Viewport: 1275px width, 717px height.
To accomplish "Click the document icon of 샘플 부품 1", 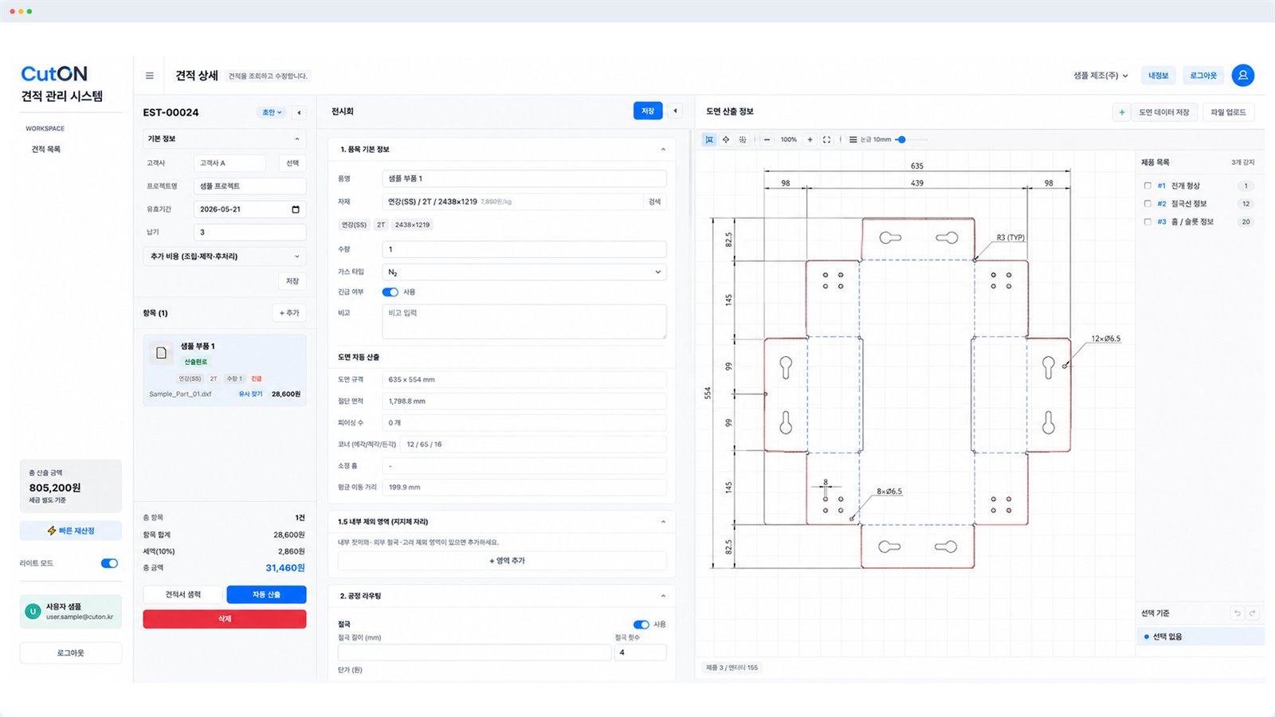I will coord(161,353).
